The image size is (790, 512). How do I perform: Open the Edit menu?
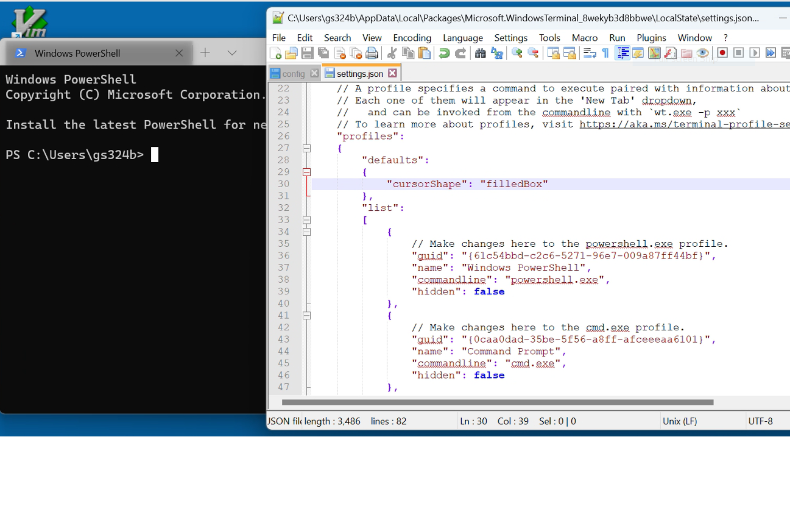(305, 38)
